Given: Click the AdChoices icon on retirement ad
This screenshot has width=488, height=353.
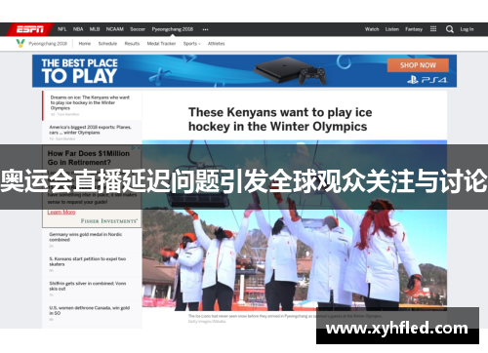Looking at the screenshot, I should click(134, 148).
